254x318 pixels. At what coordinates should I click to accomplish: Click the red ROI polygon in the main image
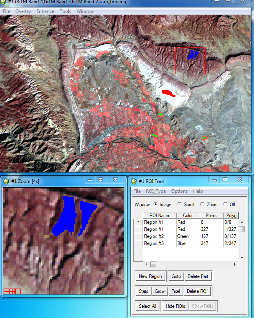pos(168,93)
